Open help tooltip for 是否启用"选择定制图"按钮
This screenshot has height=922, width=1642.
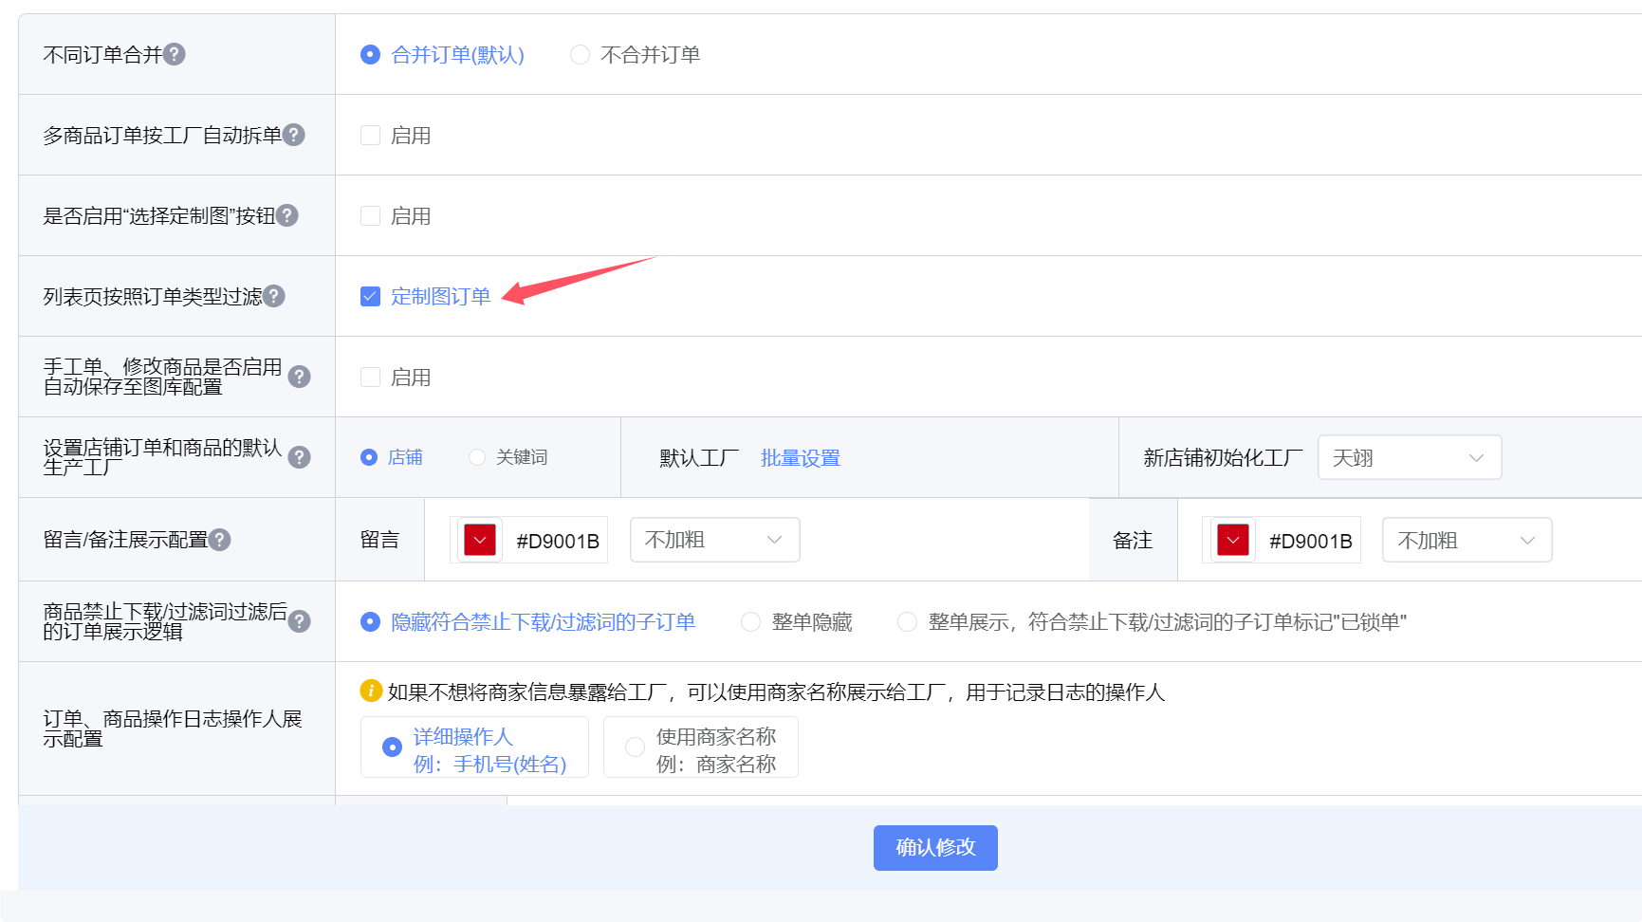(x=287, y=215)
